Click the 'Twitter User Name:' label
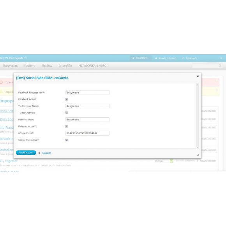The image size is (226, 226). pyautogui.click(x=28, y=106)
